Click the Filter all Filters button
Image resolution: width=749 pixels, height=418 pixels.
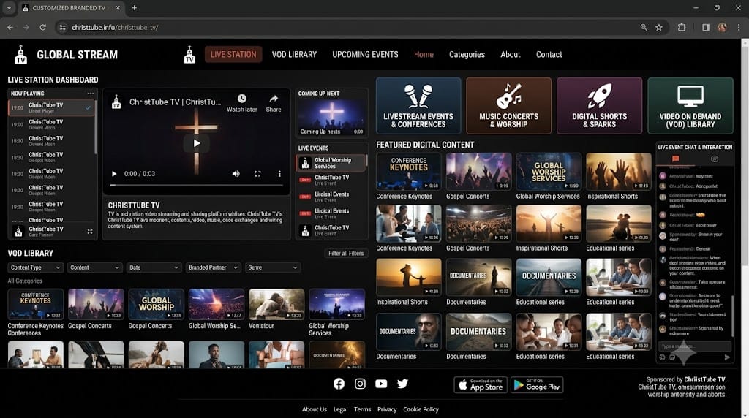click(x=346, y=254)
